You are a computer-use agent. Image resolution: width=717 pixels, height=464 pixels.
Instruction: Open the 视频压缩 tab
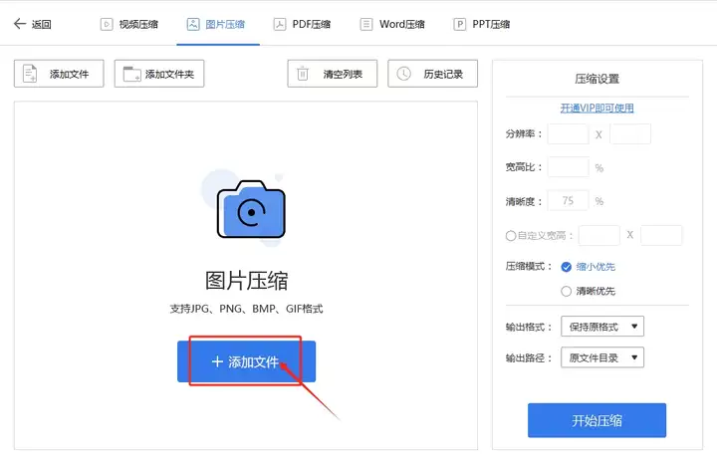pos(129,24)
